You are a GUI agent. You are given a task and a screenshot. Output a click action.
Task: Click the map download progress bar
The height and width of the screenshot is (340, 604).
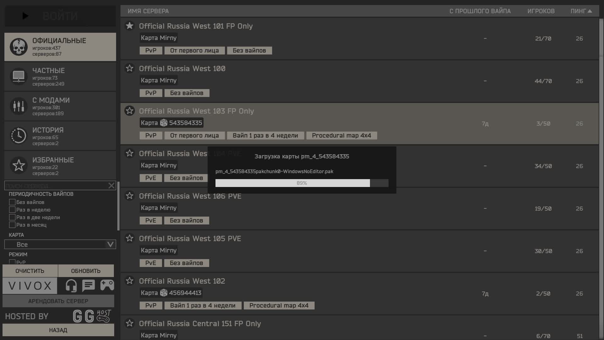[302, 183]
